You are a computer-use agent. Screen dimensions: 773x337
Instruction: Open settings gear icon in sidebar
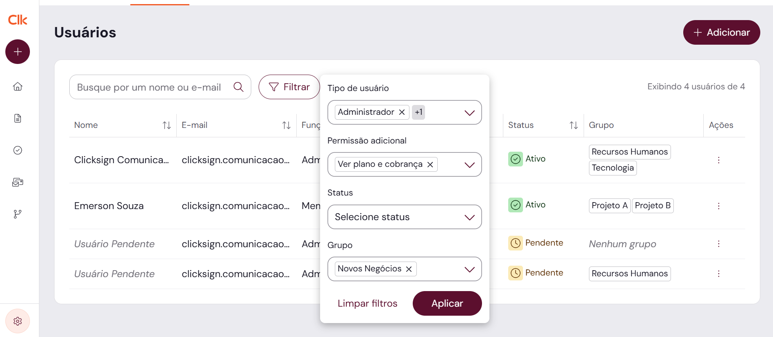click(x=18, y=321)
